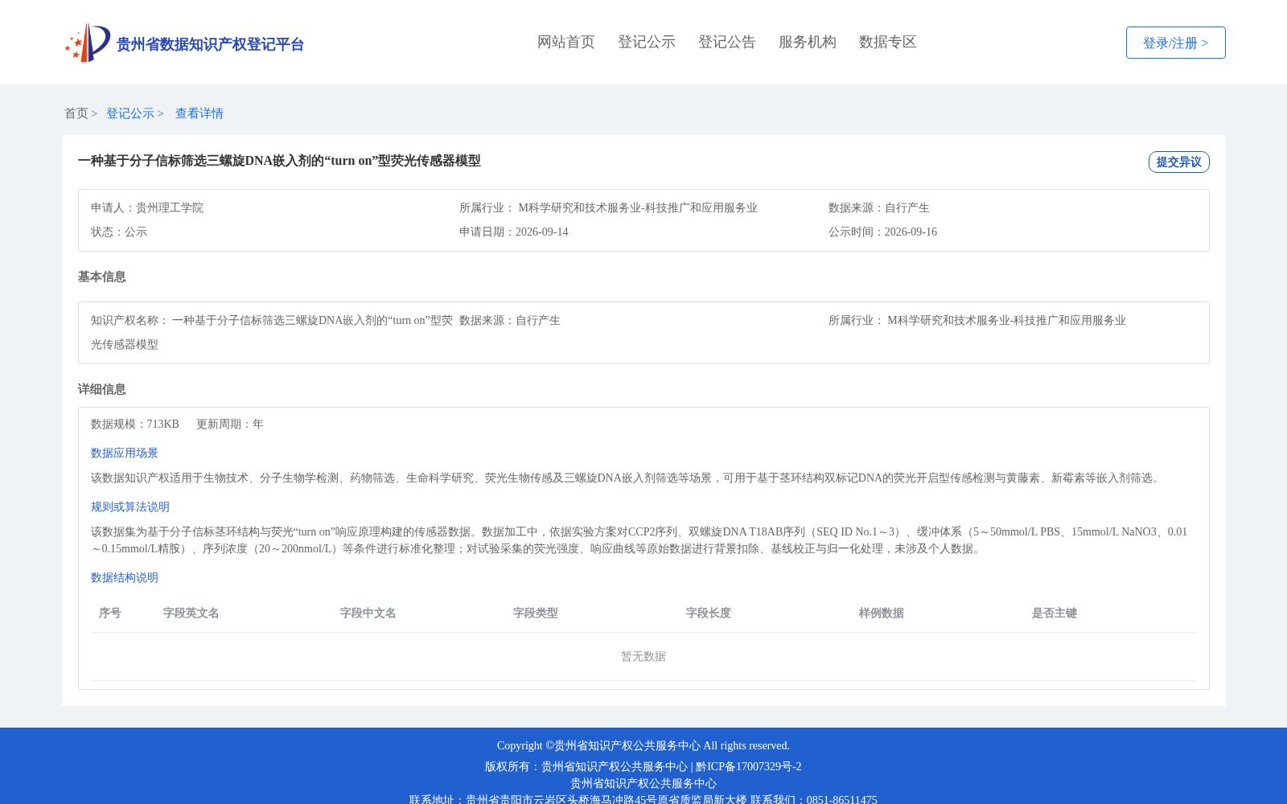The image size is (1287, 804).
Task: Click the 暂无数据 empty table message
Action: 643,656
